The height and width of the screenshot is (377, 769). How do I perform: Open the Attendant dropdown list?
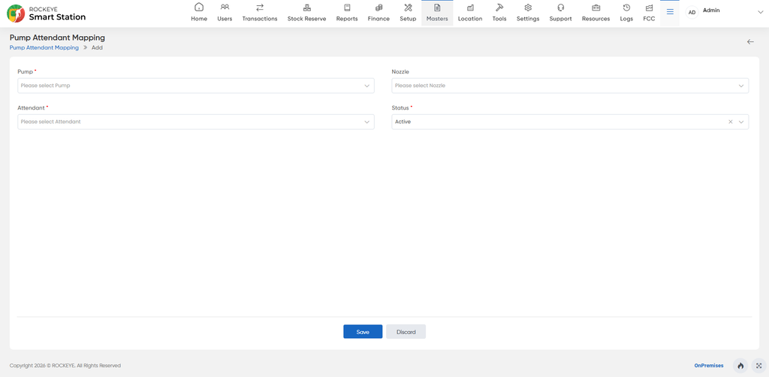(196, 122)
